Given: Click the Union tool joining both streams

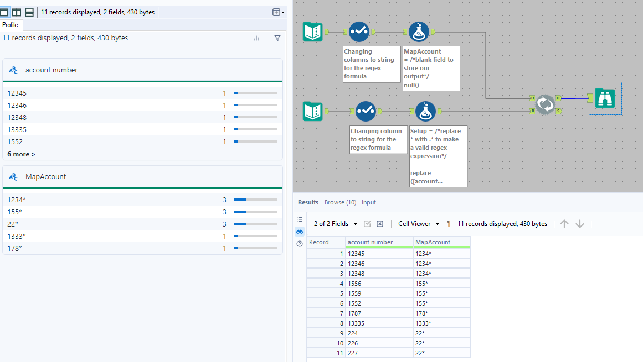Looking at the screenshot, I should pyautogui.click(x=544, y=104).
